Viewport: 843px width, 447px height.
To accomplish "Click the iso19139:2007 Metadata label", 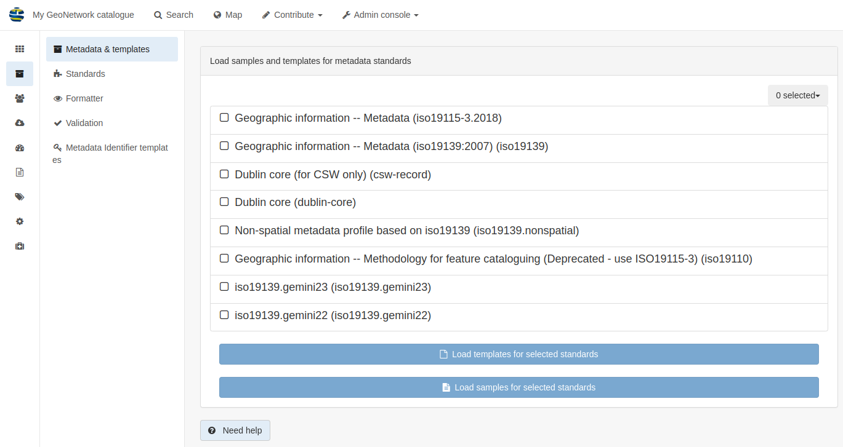I will 391,146.
